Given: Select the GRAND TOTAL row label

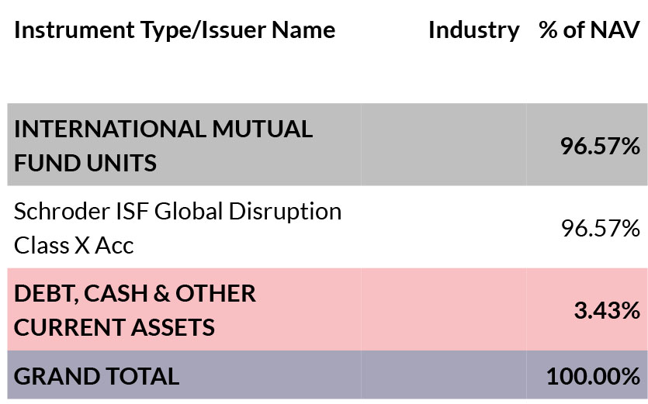Looking at the screenshot, I should pyautogui.click(x=96, y=376).
